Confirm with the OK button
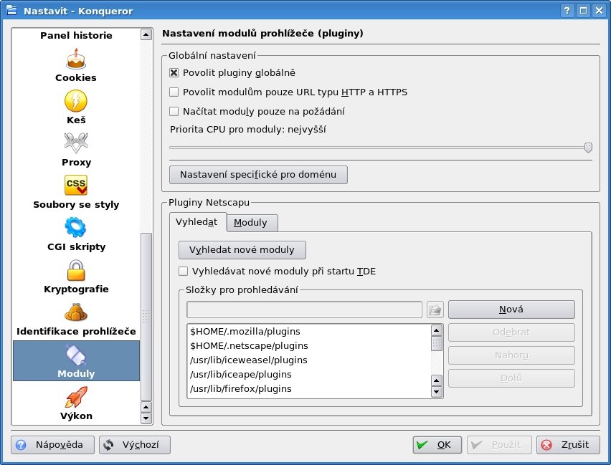Viewport: 611px width, 465px height. point(437,445)
